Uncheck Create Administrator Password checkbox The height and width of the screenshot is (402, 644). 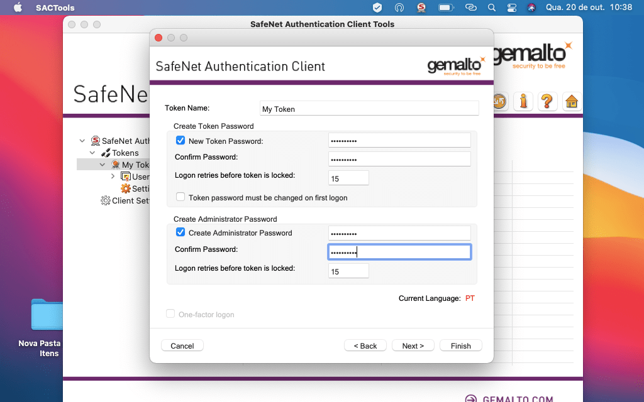[x=180, y=232]
